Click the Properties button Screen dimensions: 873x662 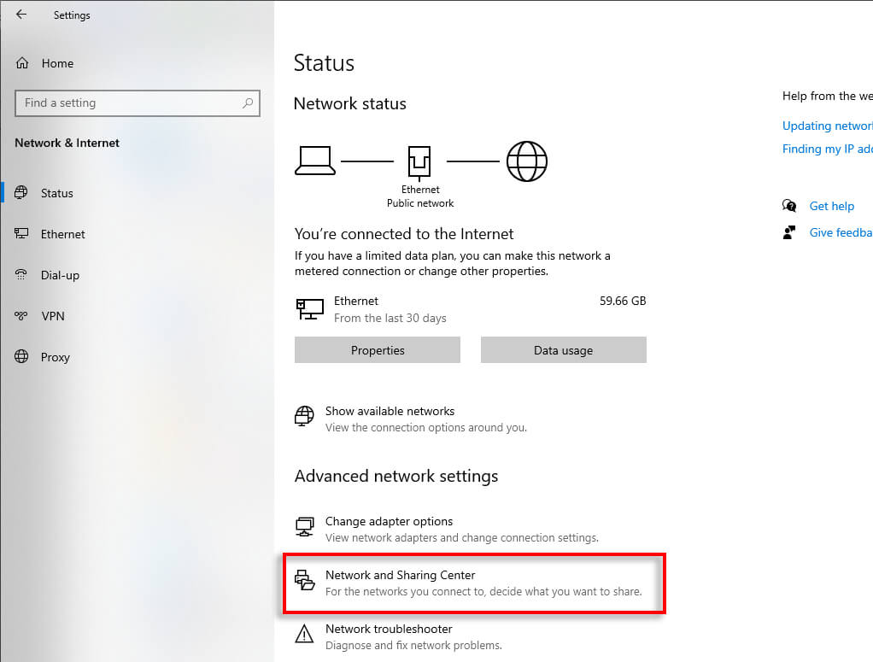[378, 349]
